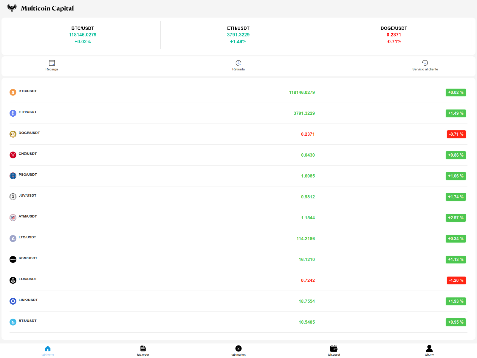The image size is (477, 358).
Task: Open the Recarga deposit icon
Action: (x=52, y=63)
